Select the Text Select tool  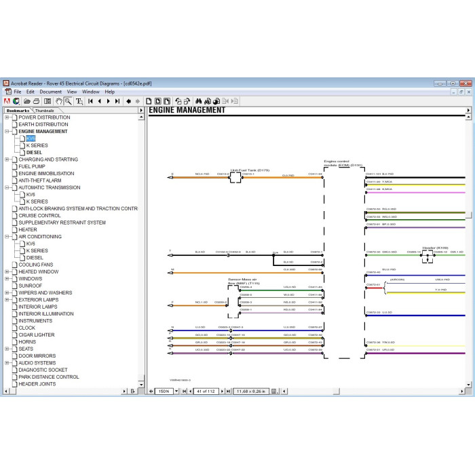79,101
